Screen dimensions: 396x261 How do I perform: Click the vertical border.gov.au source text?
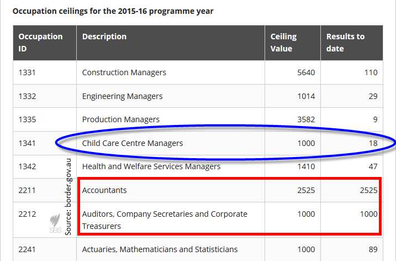click(68, 196)
